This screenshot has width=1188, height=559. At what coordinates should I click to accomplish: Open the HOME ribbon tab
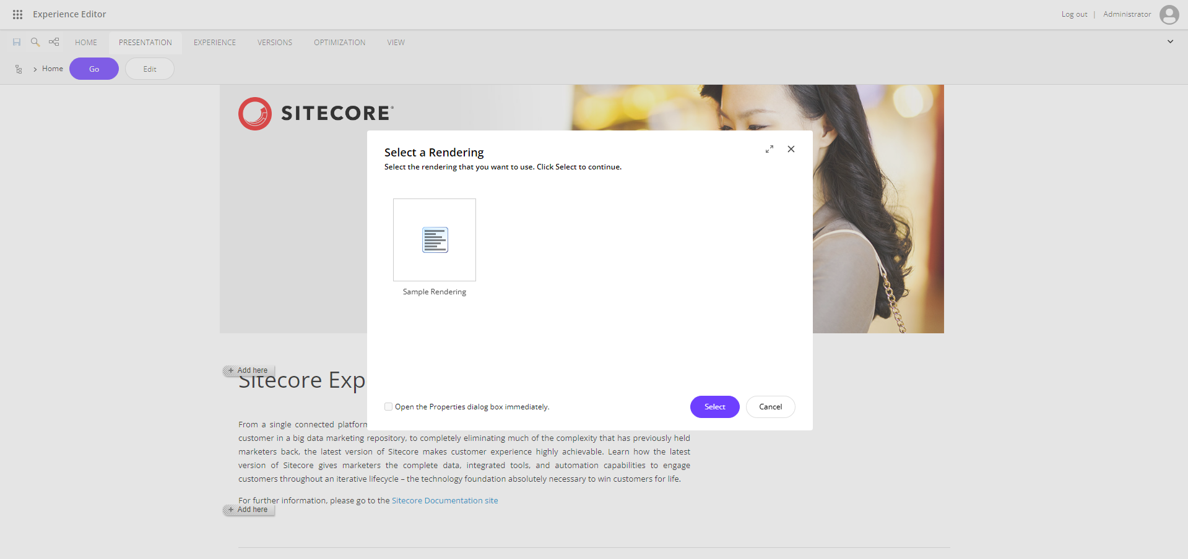(86, 43)
